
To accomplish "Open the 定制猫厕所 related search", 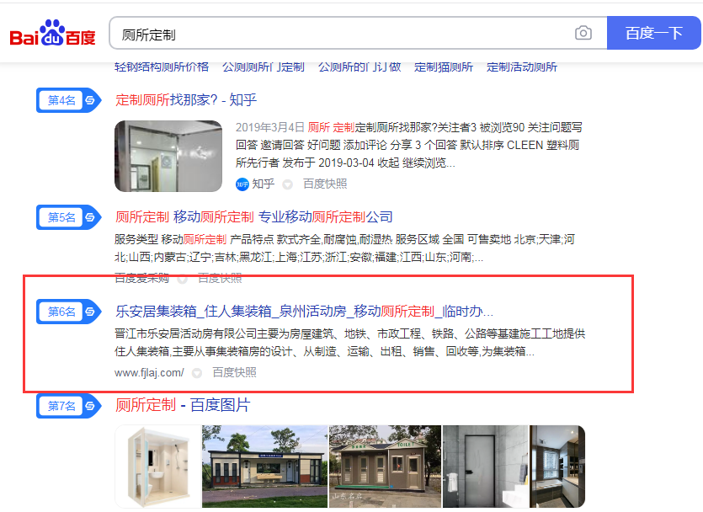I will click(444, 67).
